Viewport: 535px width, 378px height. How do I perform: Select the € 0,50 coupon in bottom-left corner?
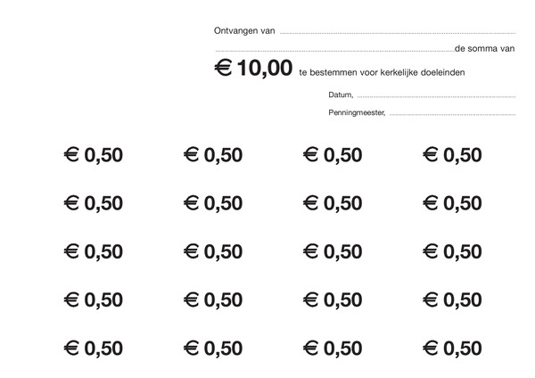point(94,349)
